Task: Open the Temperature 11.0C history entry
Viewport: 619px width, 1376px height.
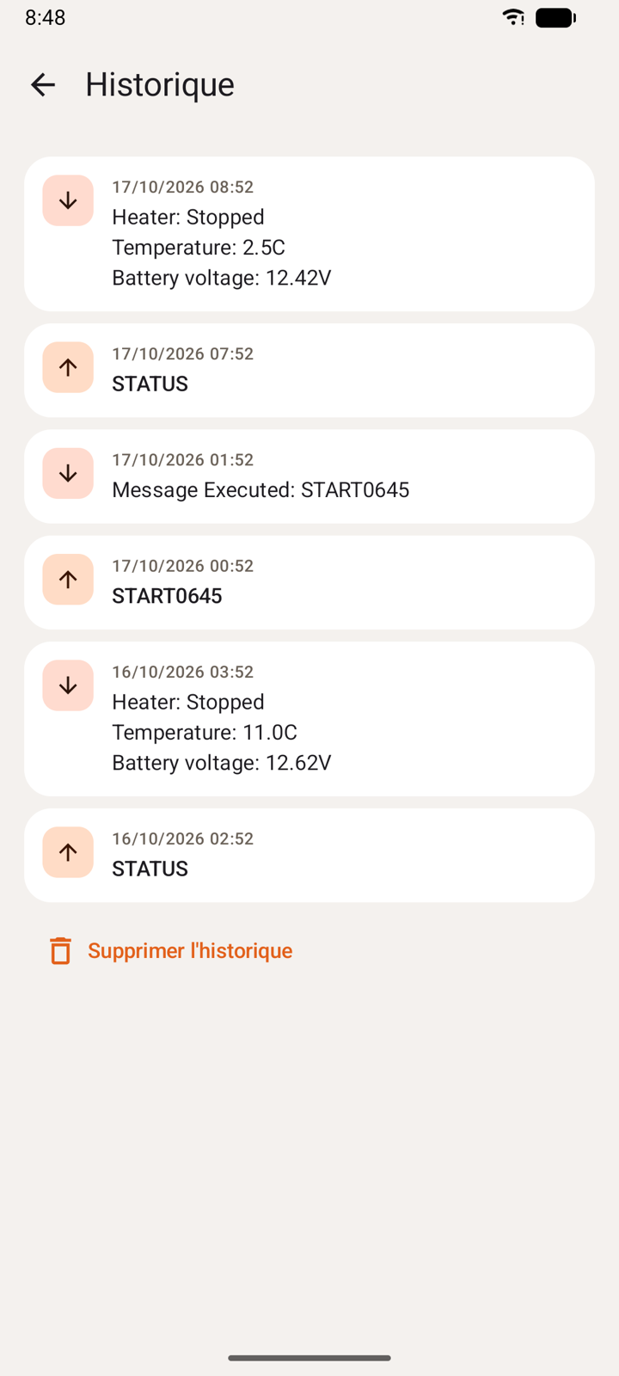Action: 309,719
